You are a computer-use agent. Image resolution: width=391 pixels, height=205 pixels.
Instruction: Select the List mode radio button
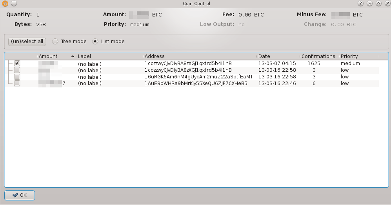95,42
